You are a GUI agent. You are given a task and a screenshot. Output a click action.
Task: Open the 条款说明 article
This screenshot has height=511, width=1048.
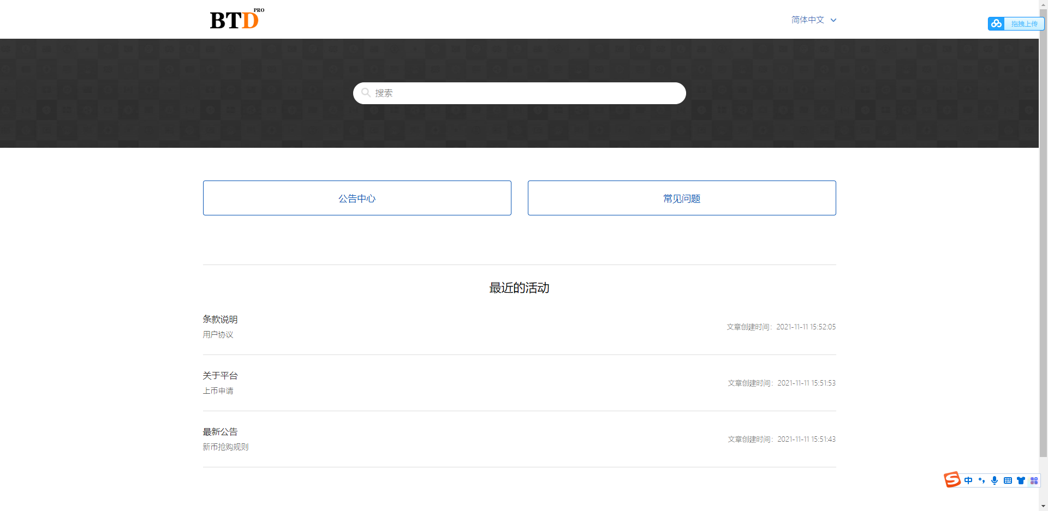[x=220, y=319]
